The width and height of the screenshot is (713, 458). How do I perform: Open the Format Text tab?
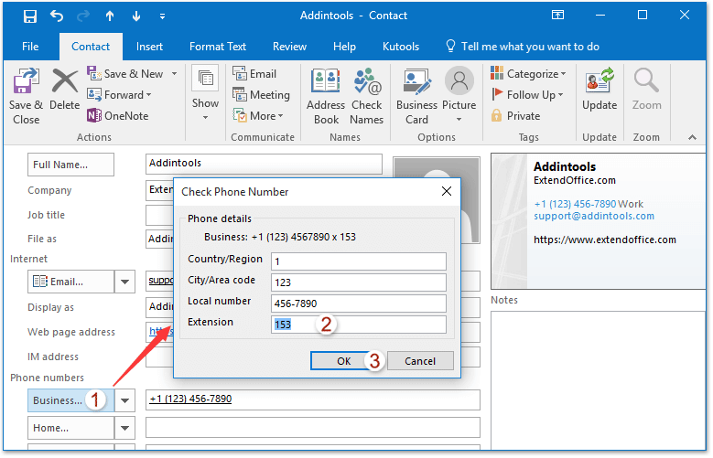(217, 47)
